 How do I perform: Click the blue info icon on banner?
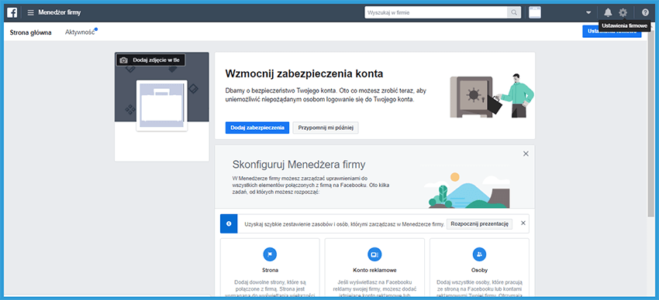[x=229, y=223]
